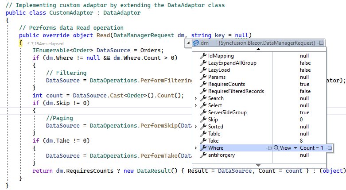
Task: Click the DataTip up scroll arrow
Action: (x=258, y=49)
